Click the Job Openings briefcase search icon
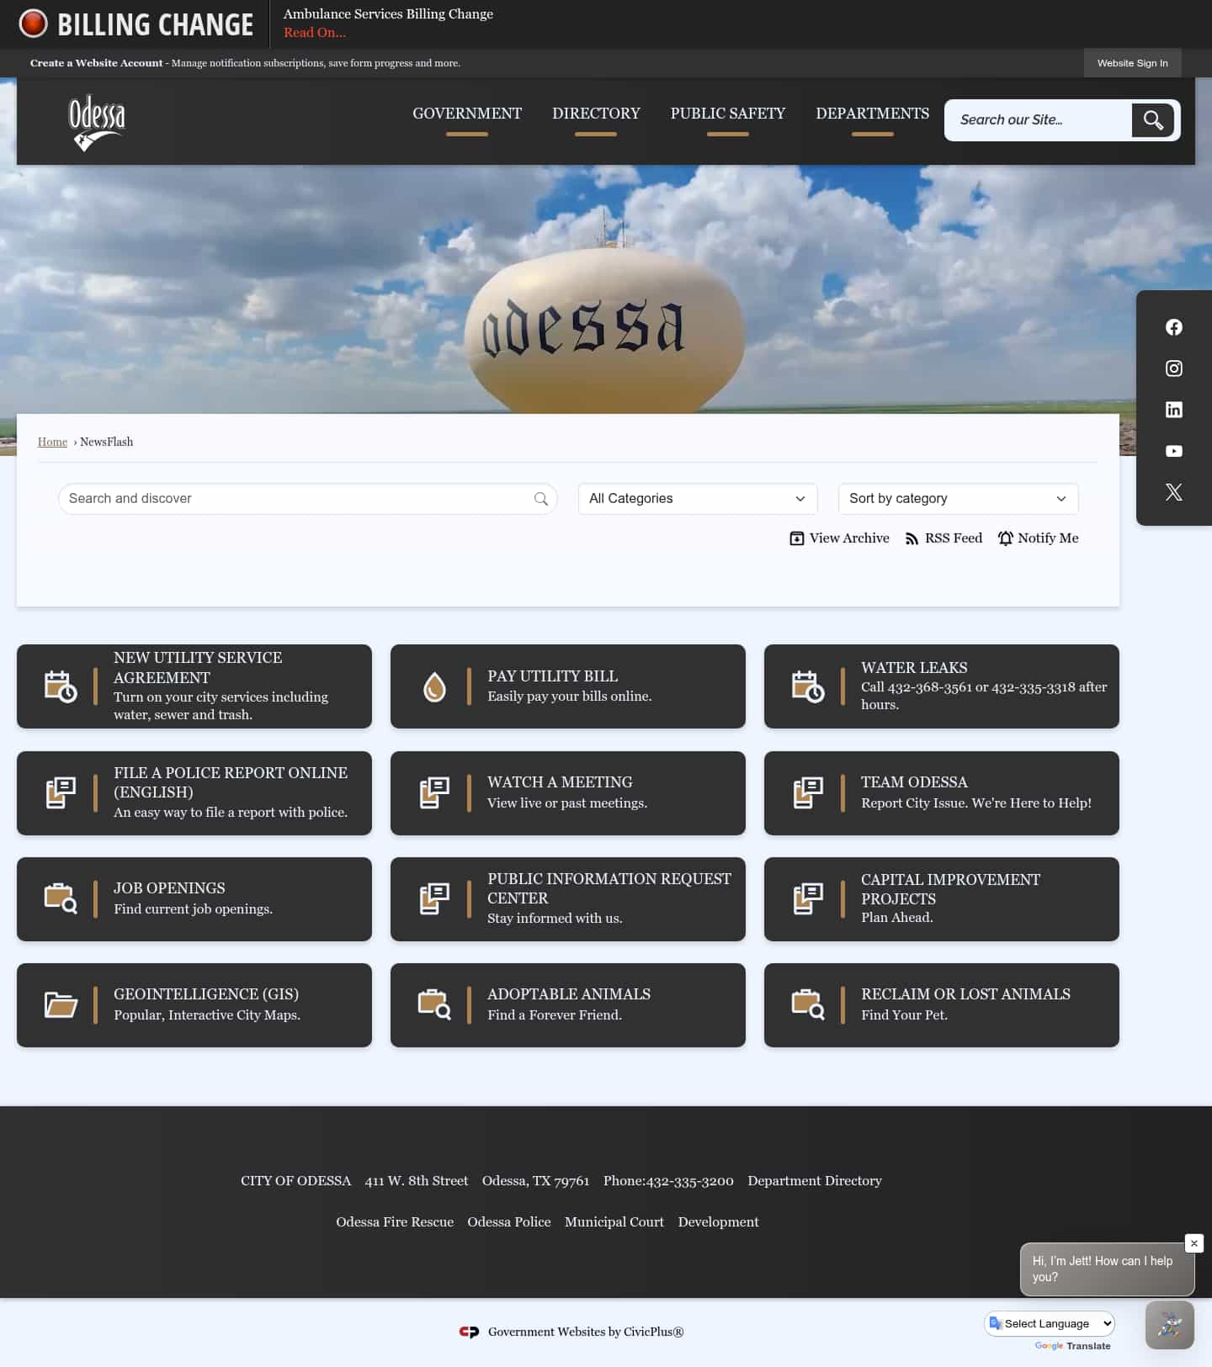This screenshot has height=1367, width=1212. (x=61, y=898)
